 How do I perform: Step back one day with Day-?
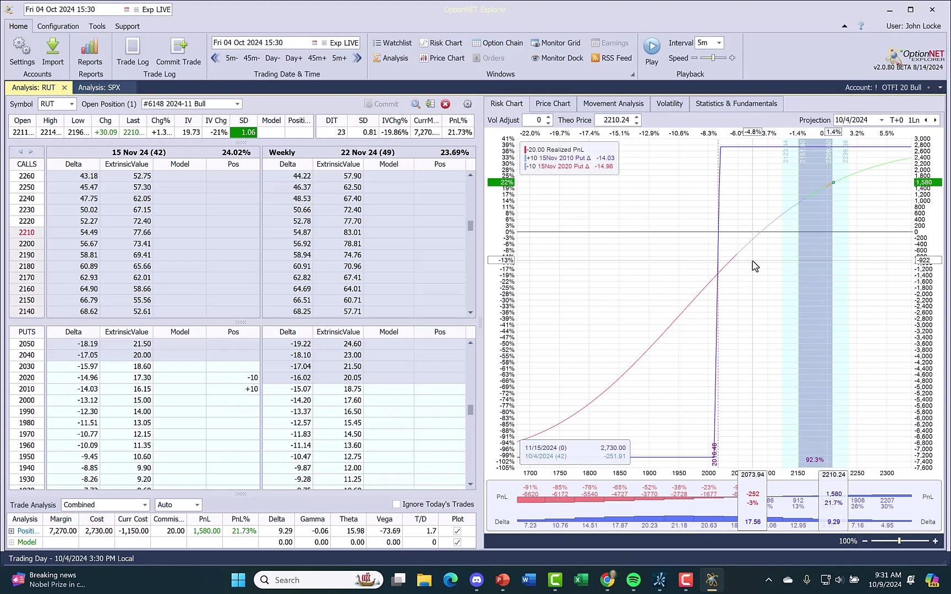tap(272, 58)
